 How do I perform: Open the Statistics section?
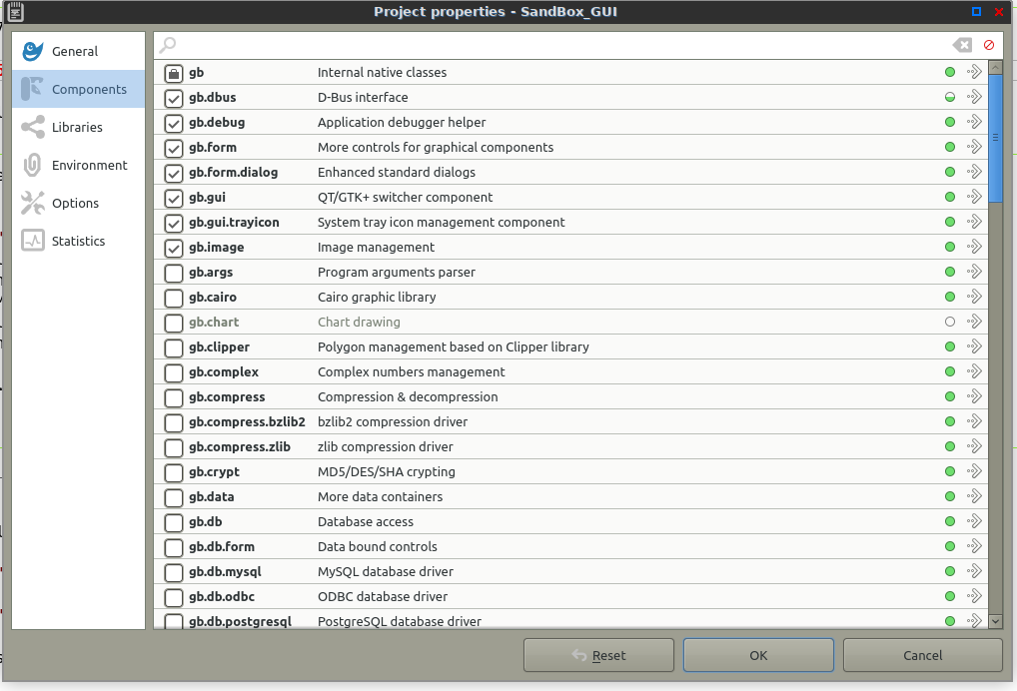pos(78,241)
